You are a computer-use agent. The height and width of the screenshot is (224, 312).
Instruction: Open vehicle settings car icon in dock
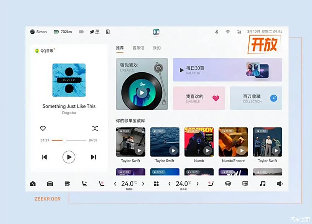(50, 184)
